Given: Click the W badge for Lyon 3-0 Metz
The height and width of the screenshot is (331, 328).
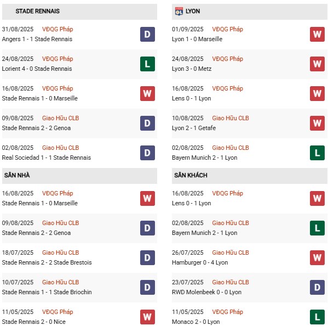Looking at the screenshot, I should coord(317,64).
